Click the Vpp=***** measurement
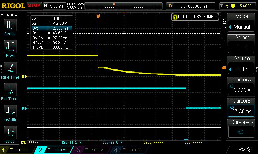The image size is (258, 154). point(193,142)
